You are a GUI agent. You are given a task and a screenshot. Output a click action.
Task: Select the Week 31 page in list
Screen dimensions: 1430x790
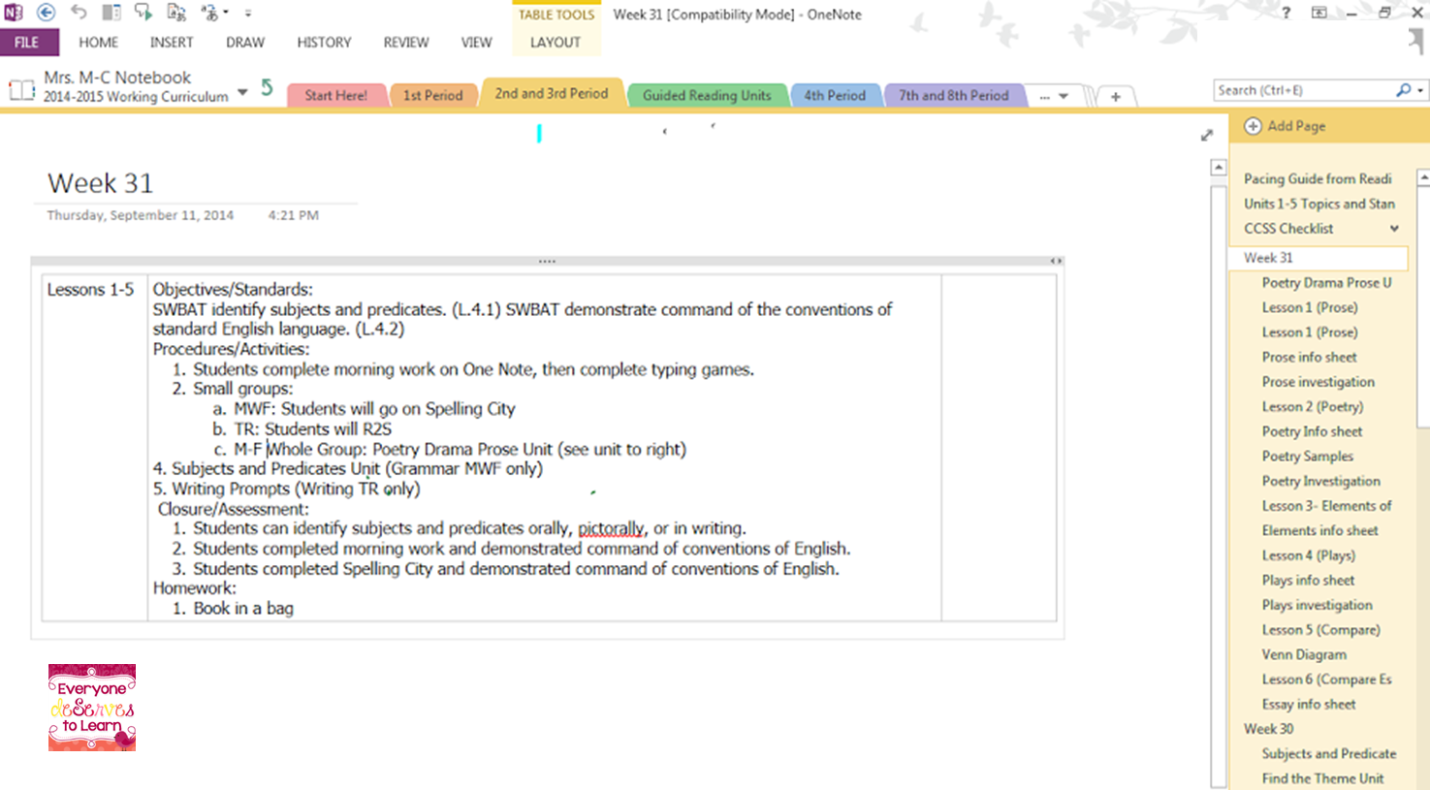[x=1319, y=258]
